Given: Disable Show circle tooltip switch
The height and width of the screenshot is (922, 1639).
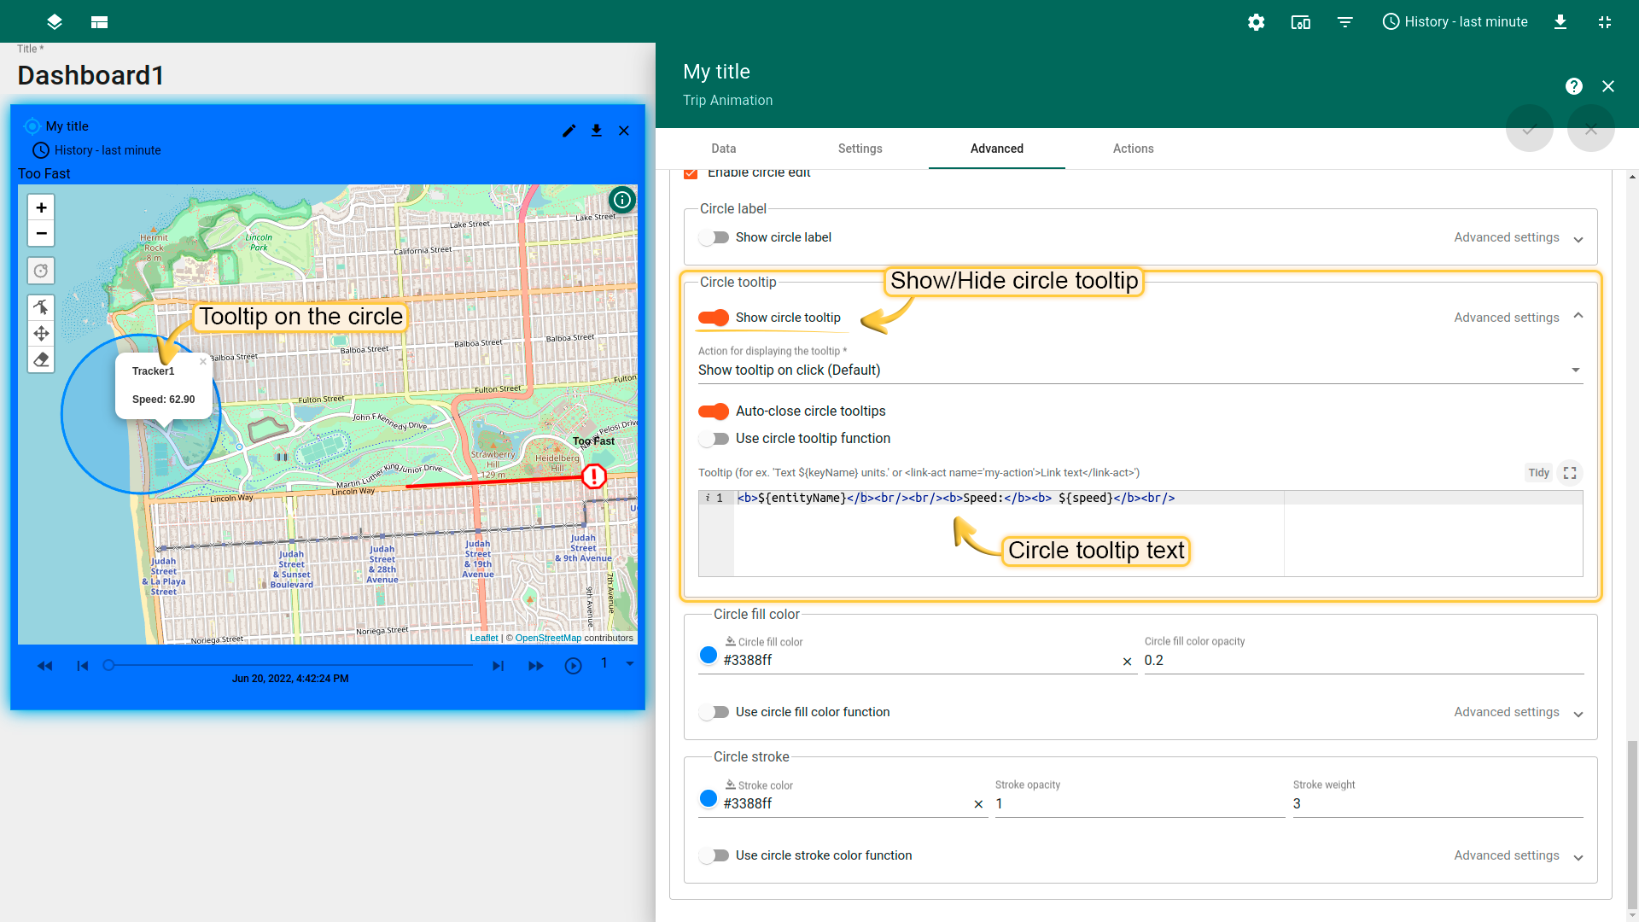Looking at the screenshot, I should [x=714, y=318].
